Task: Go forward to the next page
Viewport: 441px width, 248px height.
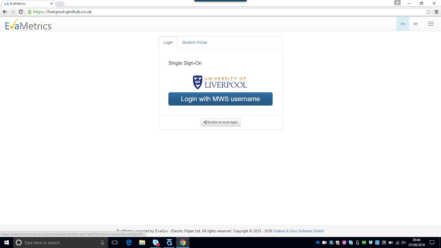Action: 13,12
